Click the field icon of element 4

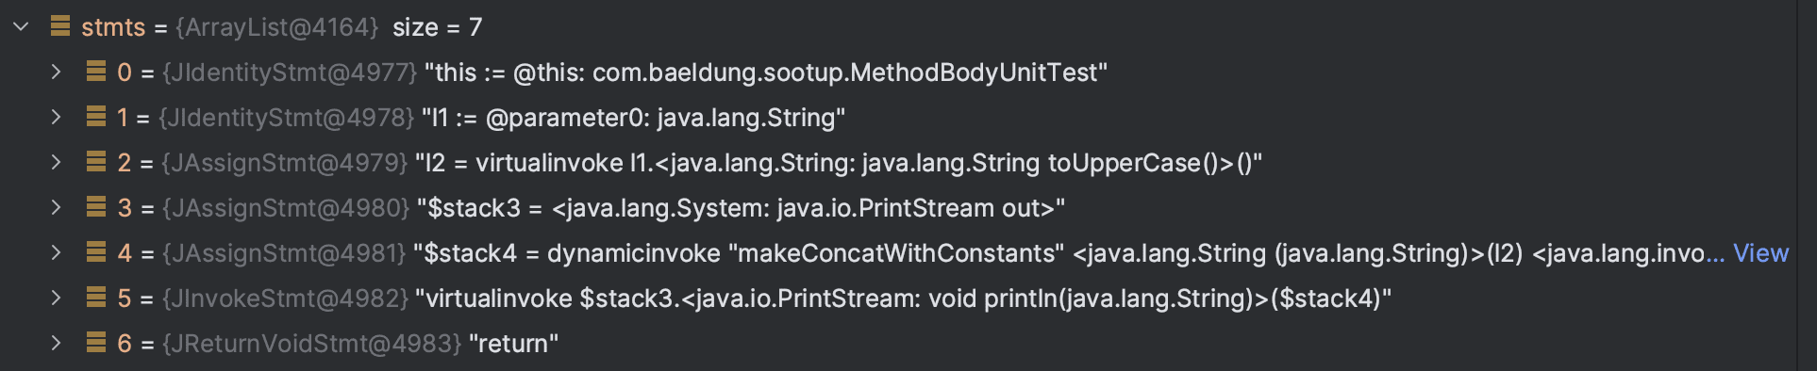pos(96,252)
